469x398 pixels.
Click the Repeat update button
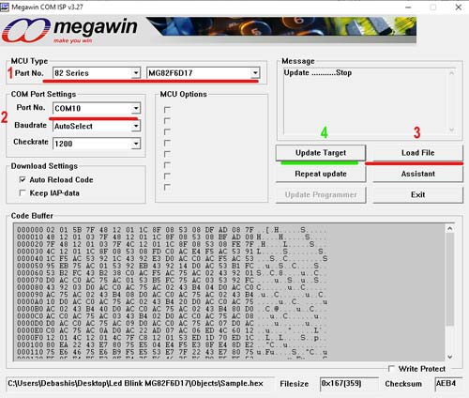tap(321, 174)
